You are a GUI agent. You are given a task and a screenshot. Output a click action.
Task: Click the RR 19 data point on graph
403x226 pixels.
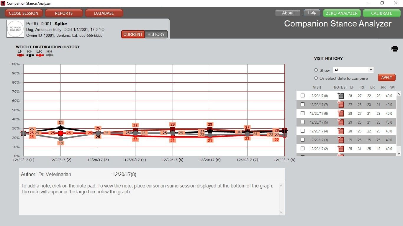[x=61, y=139]
